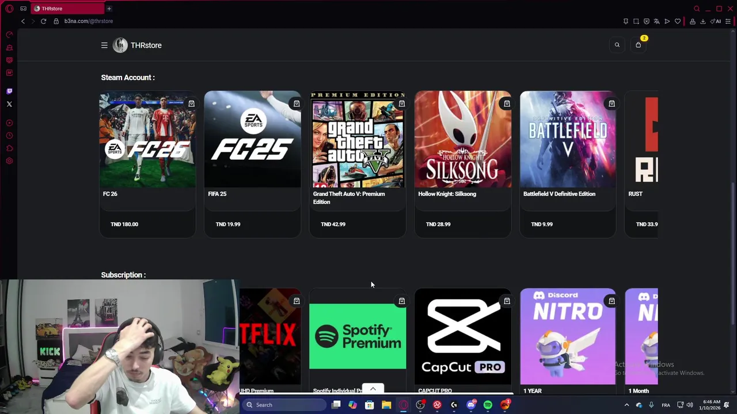This screenshot has width=737, height=414.
Task: Click the scroll-to-top chevron button
Action: coord(373,389)
